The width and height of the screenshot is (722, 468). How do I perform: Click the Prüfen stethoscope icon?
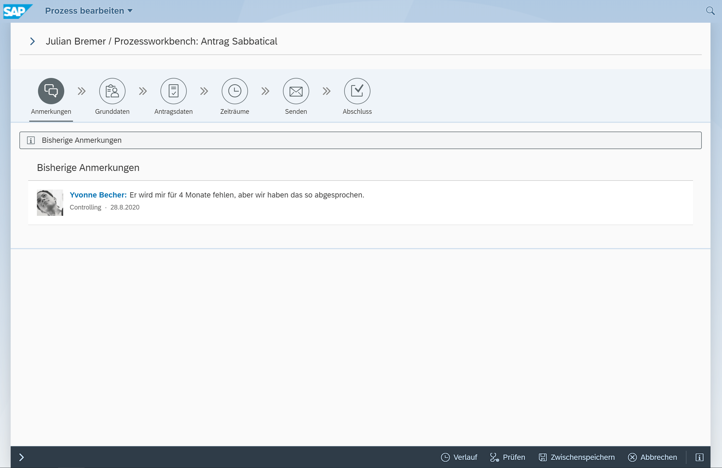495,457
